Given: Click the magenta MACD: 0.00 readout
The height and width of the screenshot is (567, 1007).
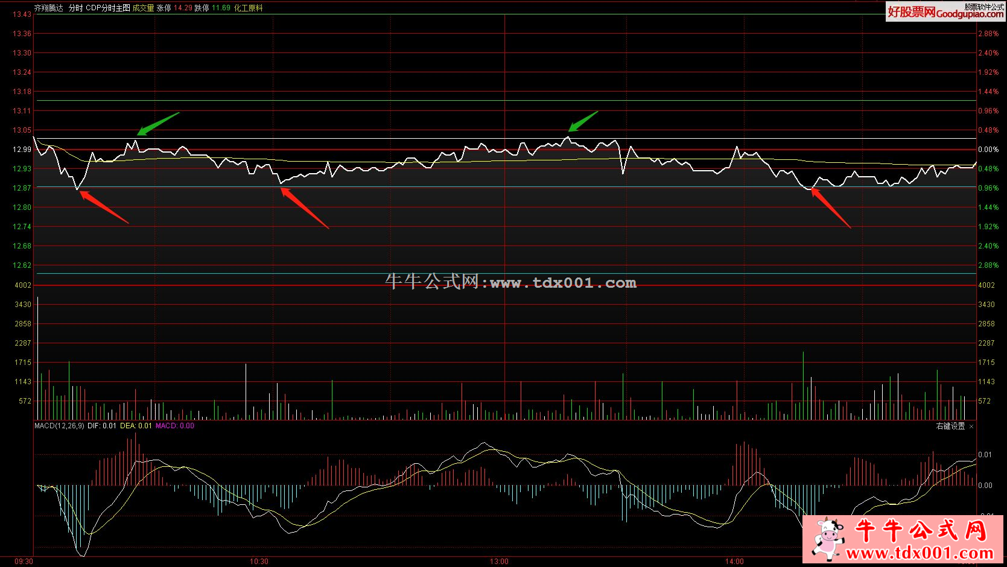Looking at the screenshot, I should click(175, 426).
